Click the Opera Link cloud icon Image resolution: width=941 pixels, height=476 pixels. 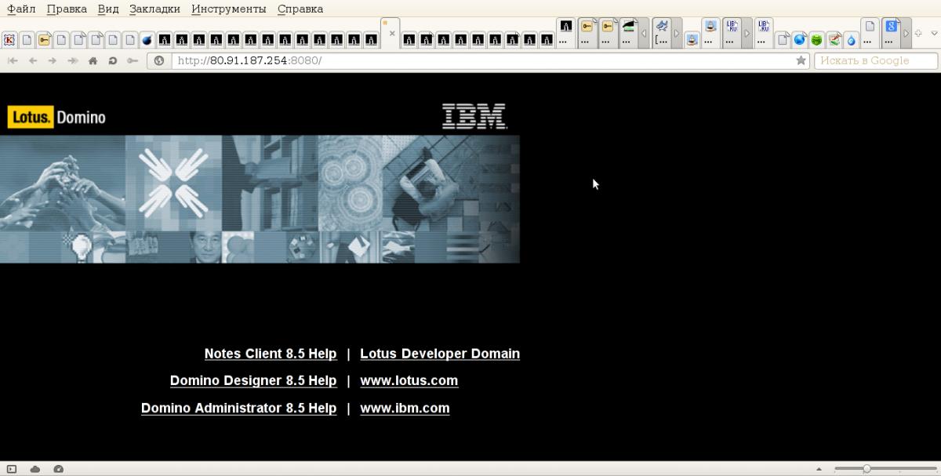pyautogui.click(x=35, y=469)
